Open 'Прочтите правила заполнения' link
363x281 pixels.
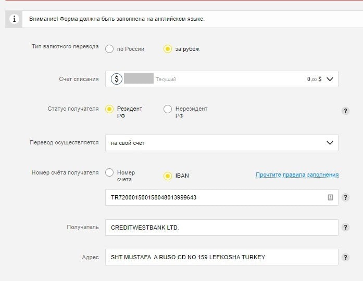[x=297, y=175]
